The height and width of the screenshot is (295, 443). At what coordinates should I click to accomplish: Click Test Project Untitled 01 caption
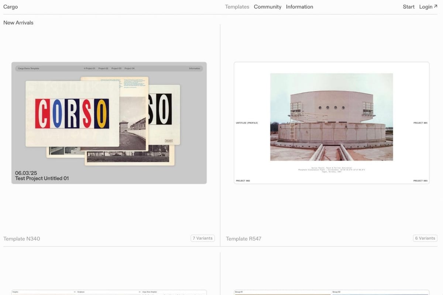tap(42, 178)
